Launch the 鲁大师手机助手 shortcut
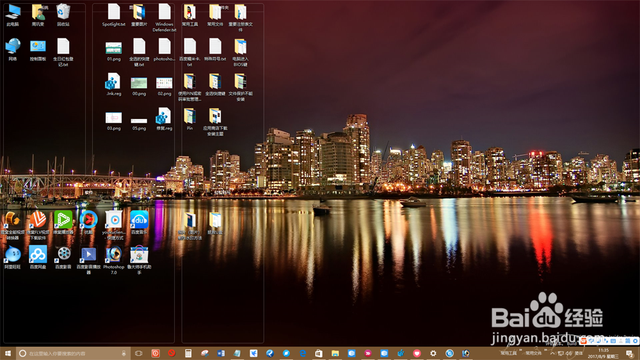 click(139, 260)
